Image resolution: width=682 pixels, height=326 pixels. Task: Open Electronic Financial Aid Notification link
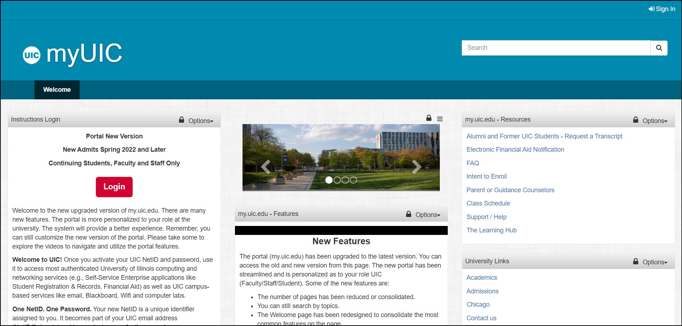515,150
